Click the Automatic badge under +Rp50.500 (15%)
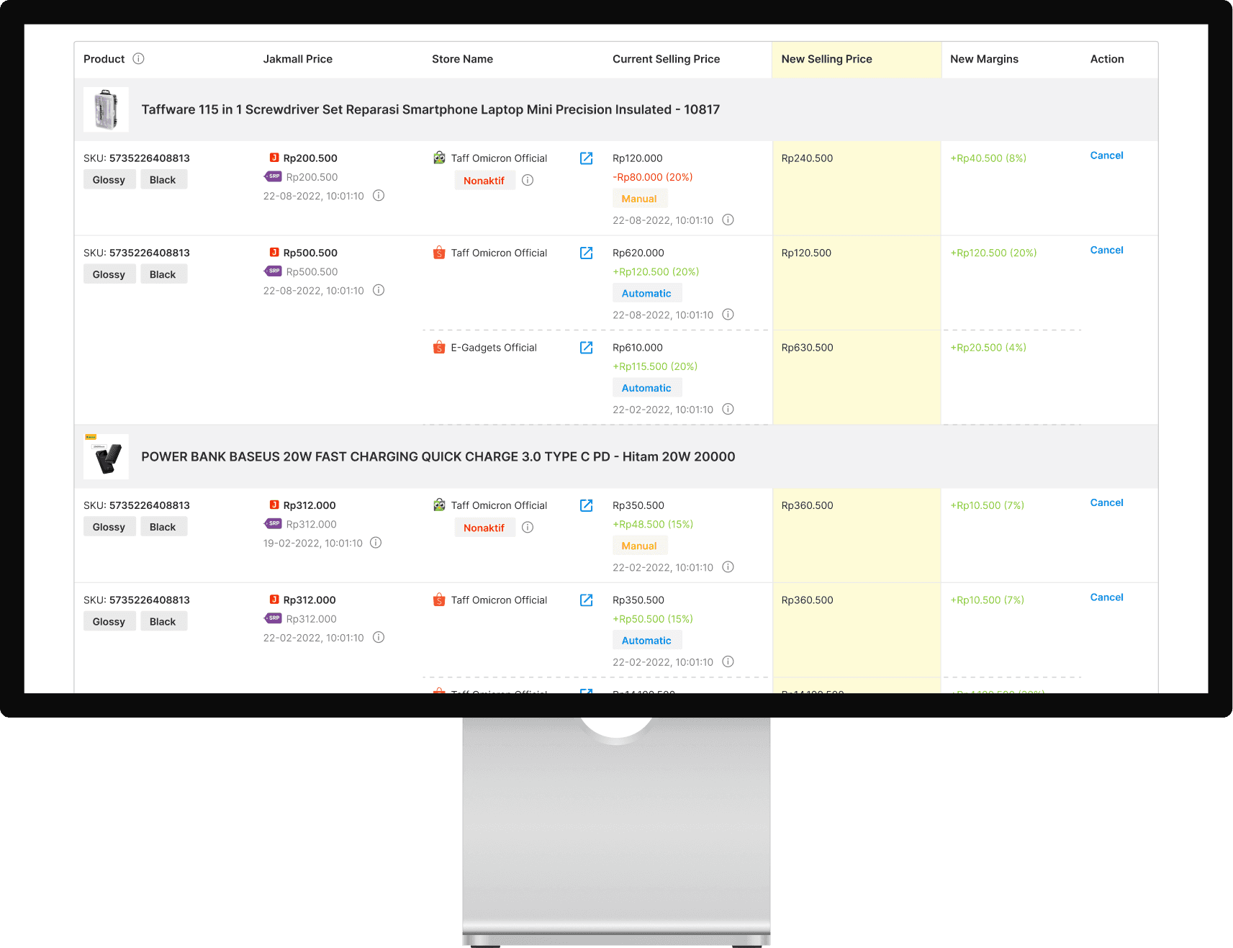 pyautogui.click(x=646, y=641)
